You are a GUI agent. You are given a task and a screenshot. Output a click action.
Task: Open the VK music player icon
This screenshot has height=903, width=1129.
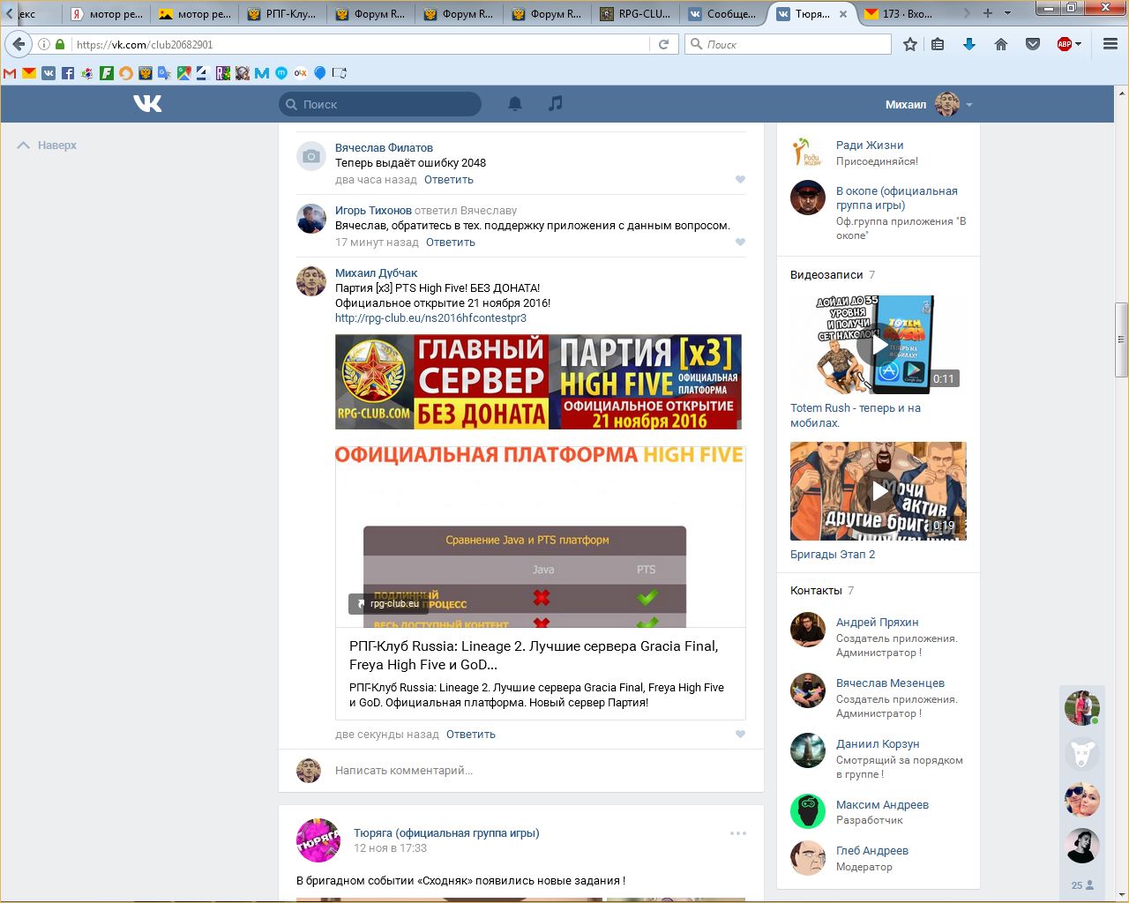(x=555, y=103)
